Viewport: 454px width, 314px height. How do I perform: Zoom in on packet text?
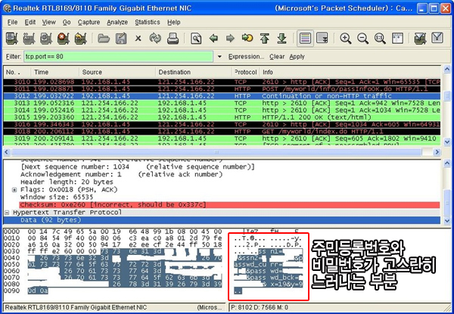point(345,38)
